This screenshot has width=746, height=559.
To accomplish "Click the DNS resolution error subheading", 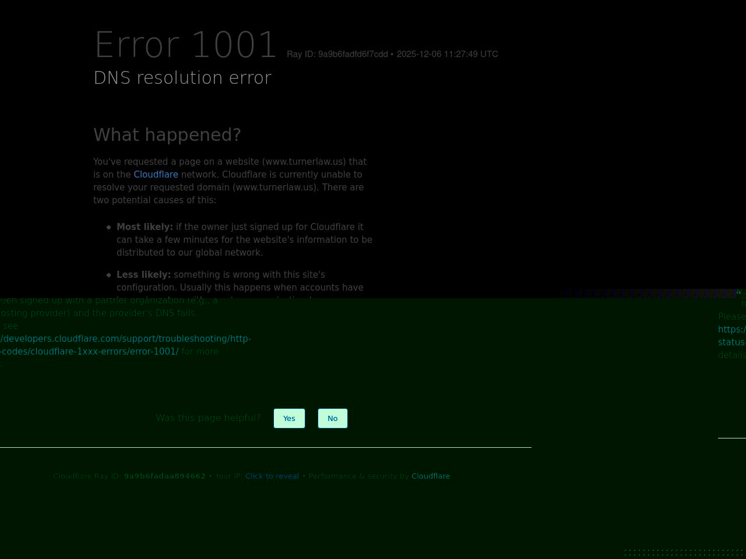I will coord(182,78).
